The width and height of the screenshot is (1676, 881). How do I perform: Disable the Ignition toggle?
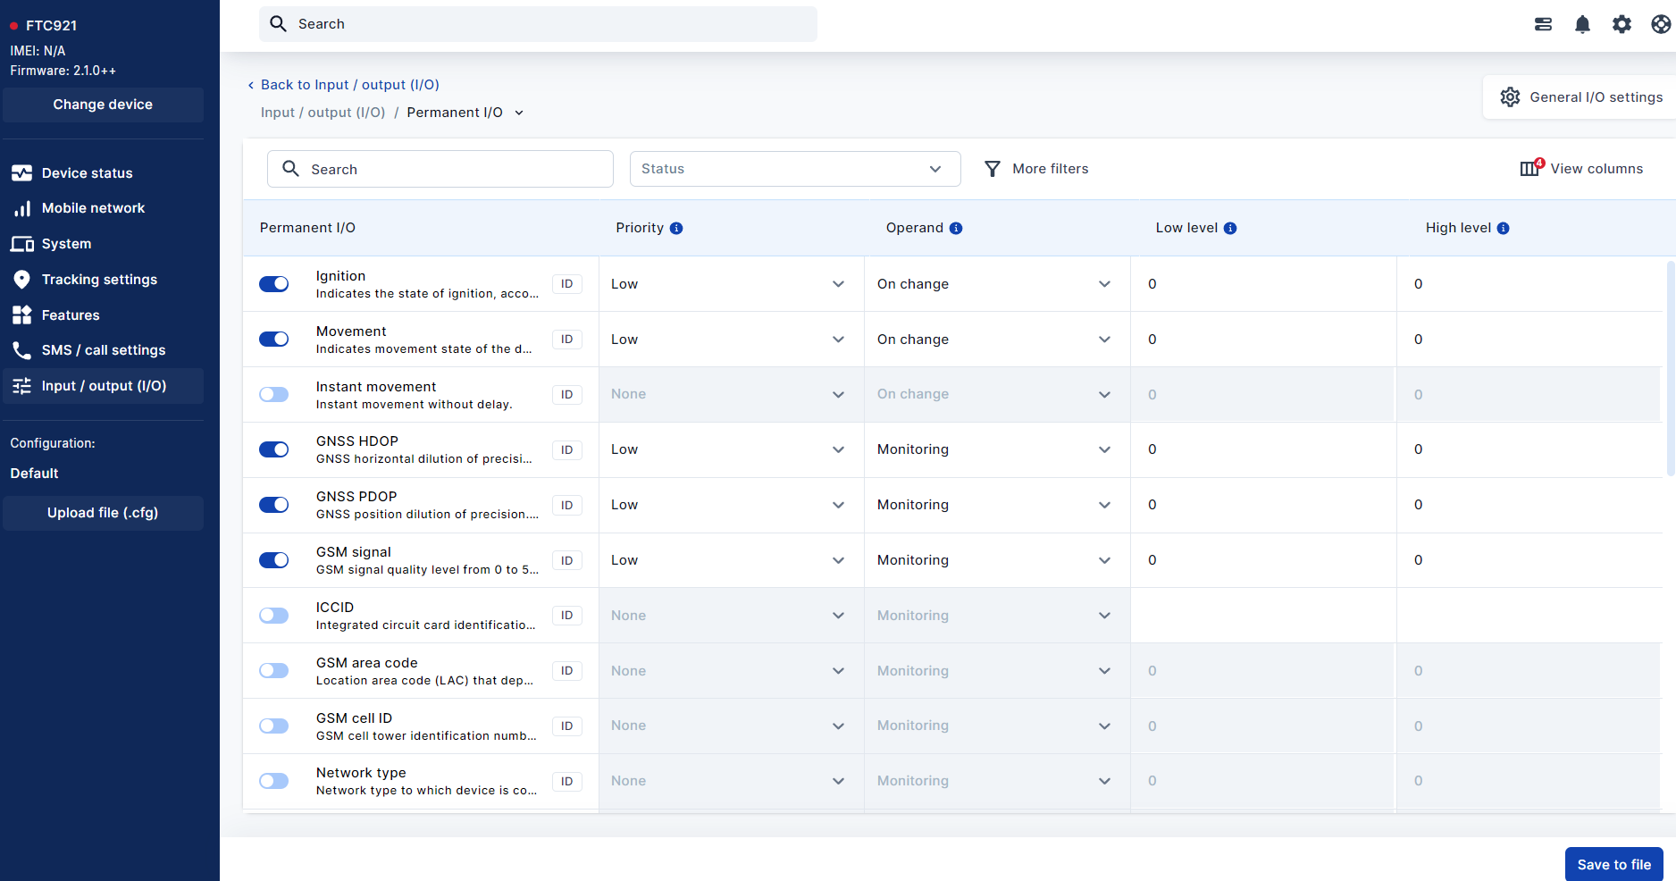pyautogui.click(x=274, y=284)
